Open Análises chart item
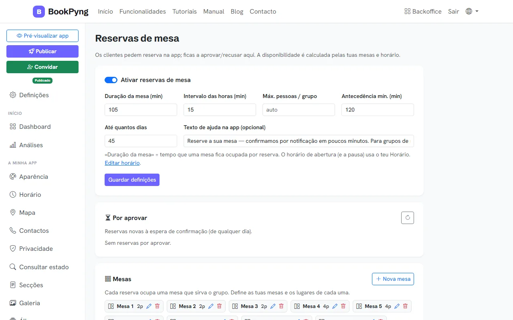 click(x=26, y=145)
